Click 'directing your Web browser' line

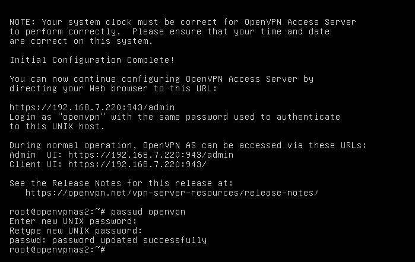[x=113, y=88]
